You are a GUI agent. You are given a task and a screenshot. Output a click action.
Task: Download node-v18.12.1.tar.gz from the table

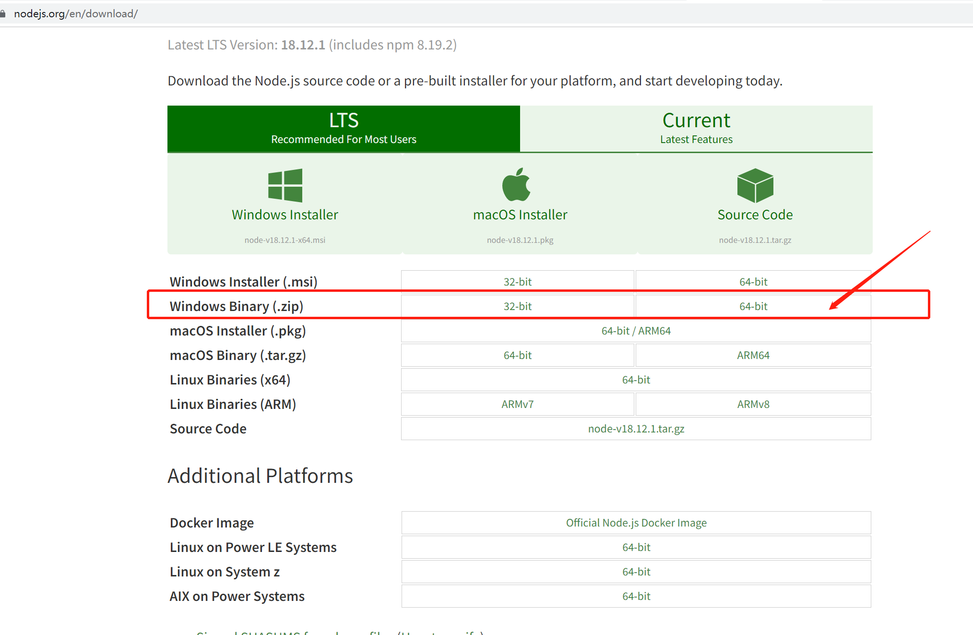pyautogui.click(x=636, y=429)
